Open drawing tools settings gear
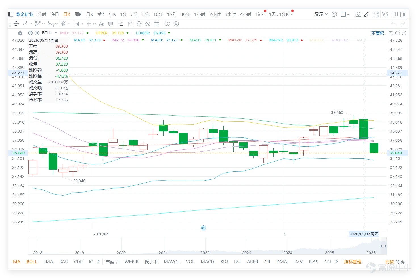This screenshot has width=417, height=278. point(176,24)
